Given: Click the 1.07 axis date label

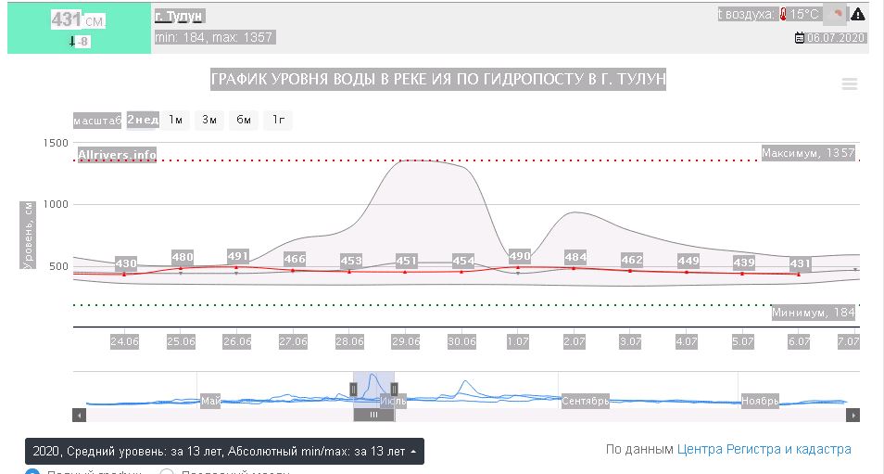Looking at the screenshot, I should (518, 341).
